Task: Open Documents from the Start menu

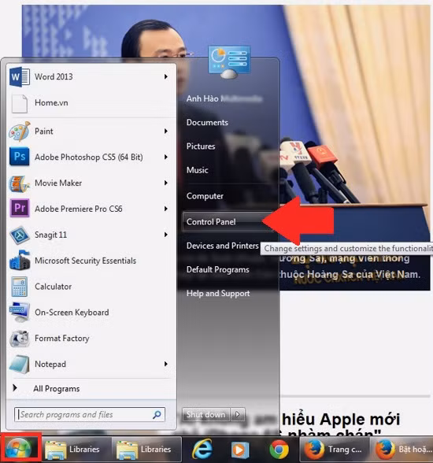Action: point(207,123)
